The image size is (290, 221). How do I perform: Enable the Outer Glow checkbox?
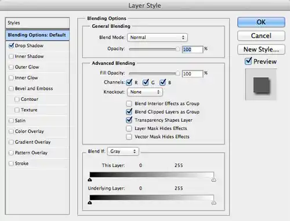point(11,67)
